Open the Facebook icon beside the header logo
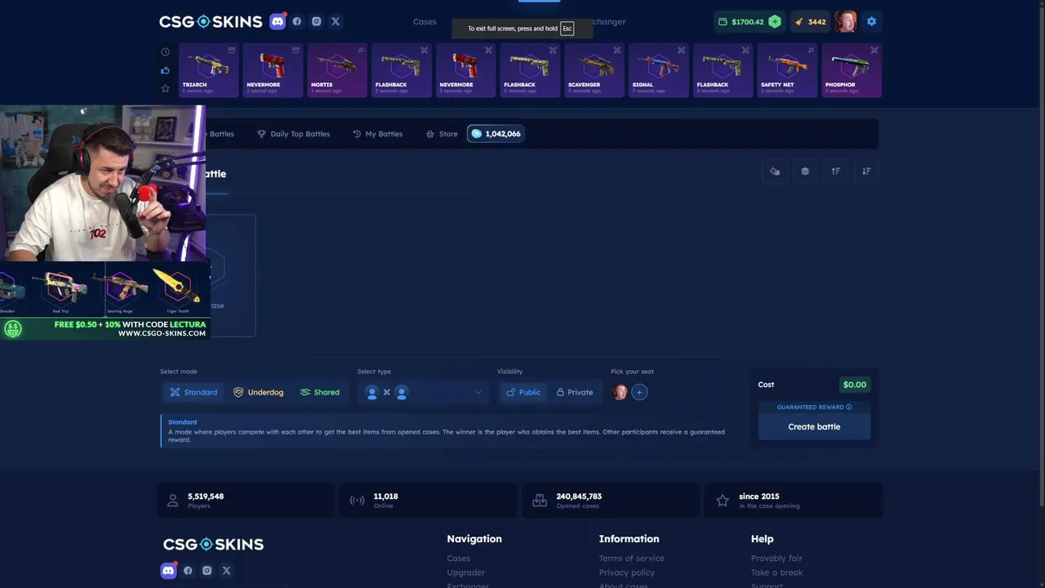Screen dimensions: 1045x588 (x=297, y=22)
